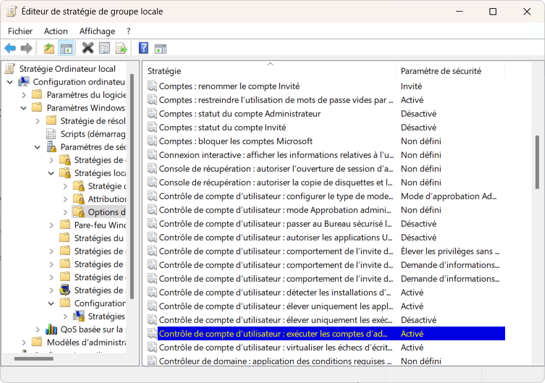Select 'Comptes : statut du compte Invité' policy
545x383 pixels.
(222, 127)
